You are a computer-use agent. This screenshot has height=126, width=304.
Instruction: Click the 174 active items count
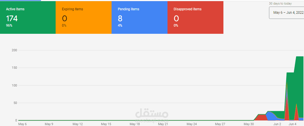(12, 19)
